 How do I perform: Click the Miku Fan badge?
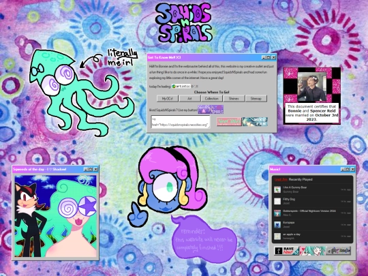click(255, 121)
